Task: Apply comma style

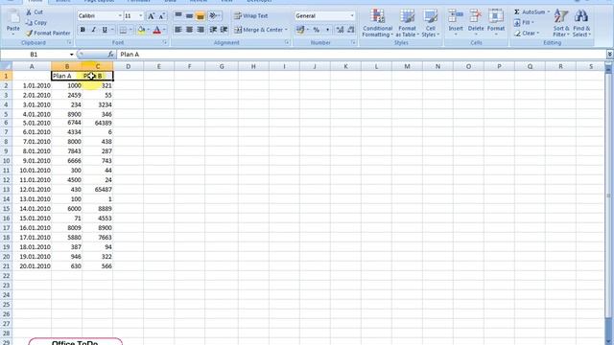Action: click(x=327, y=30)
